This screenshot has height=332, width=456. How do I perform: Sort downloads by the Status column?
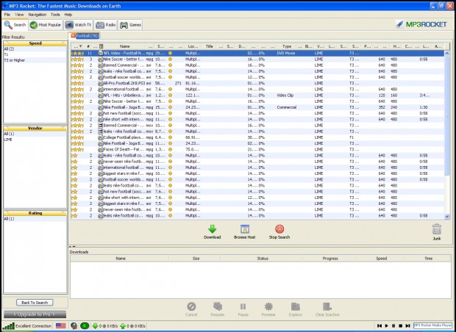pyautogui.click(x=263, y=259)
